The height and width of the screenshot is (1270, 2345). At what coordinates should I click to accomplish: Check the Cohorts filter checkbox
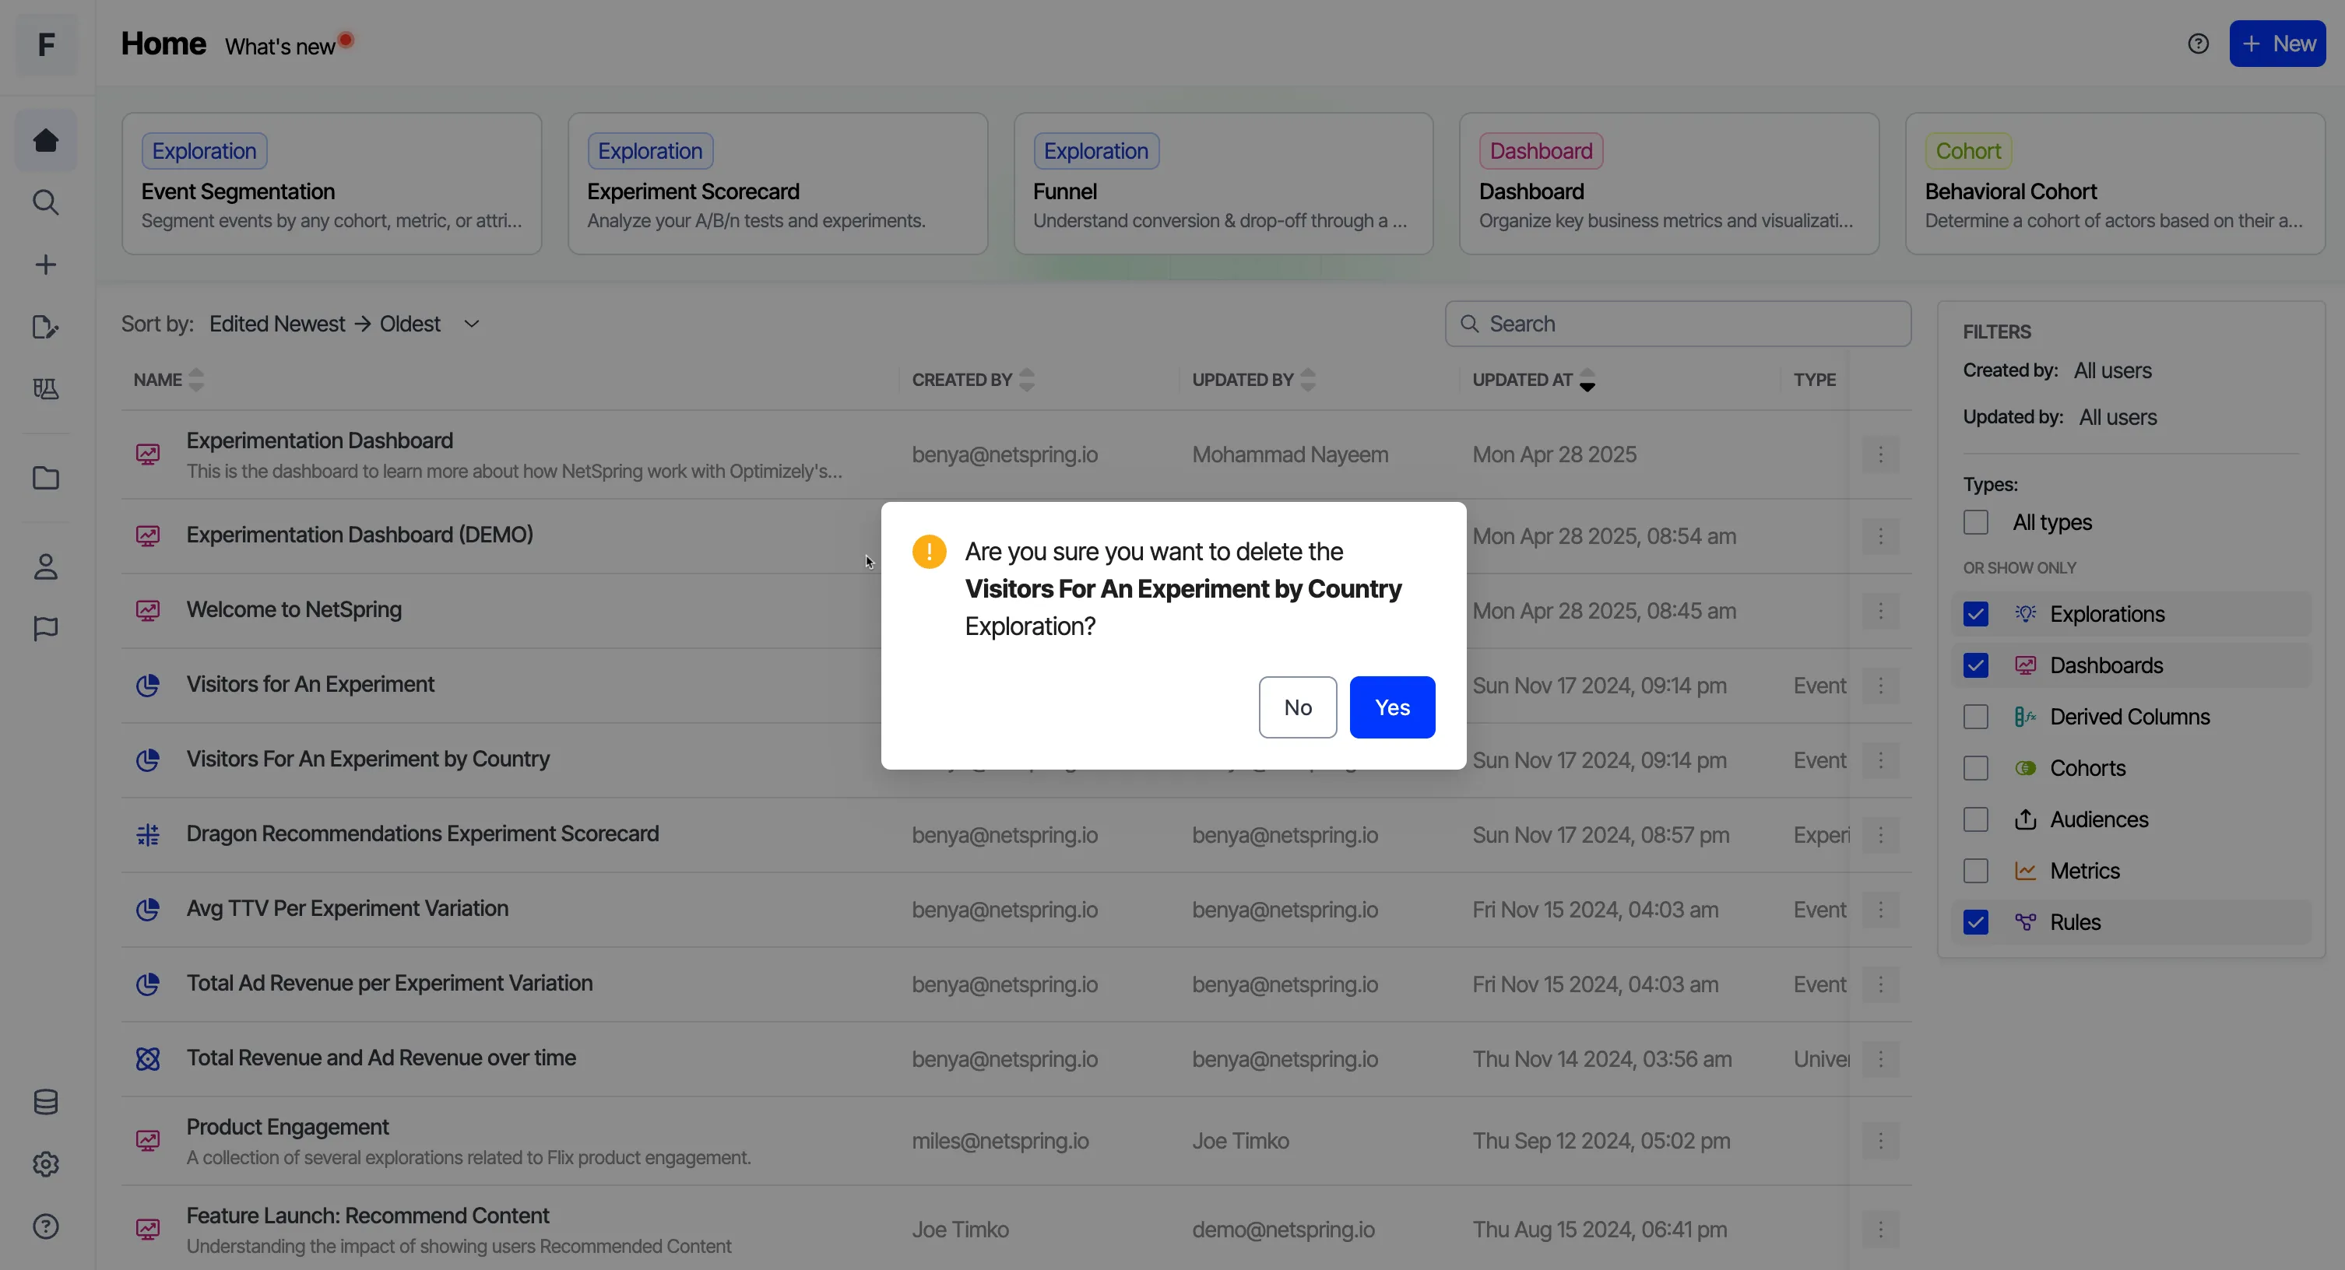click(1975, 768)
